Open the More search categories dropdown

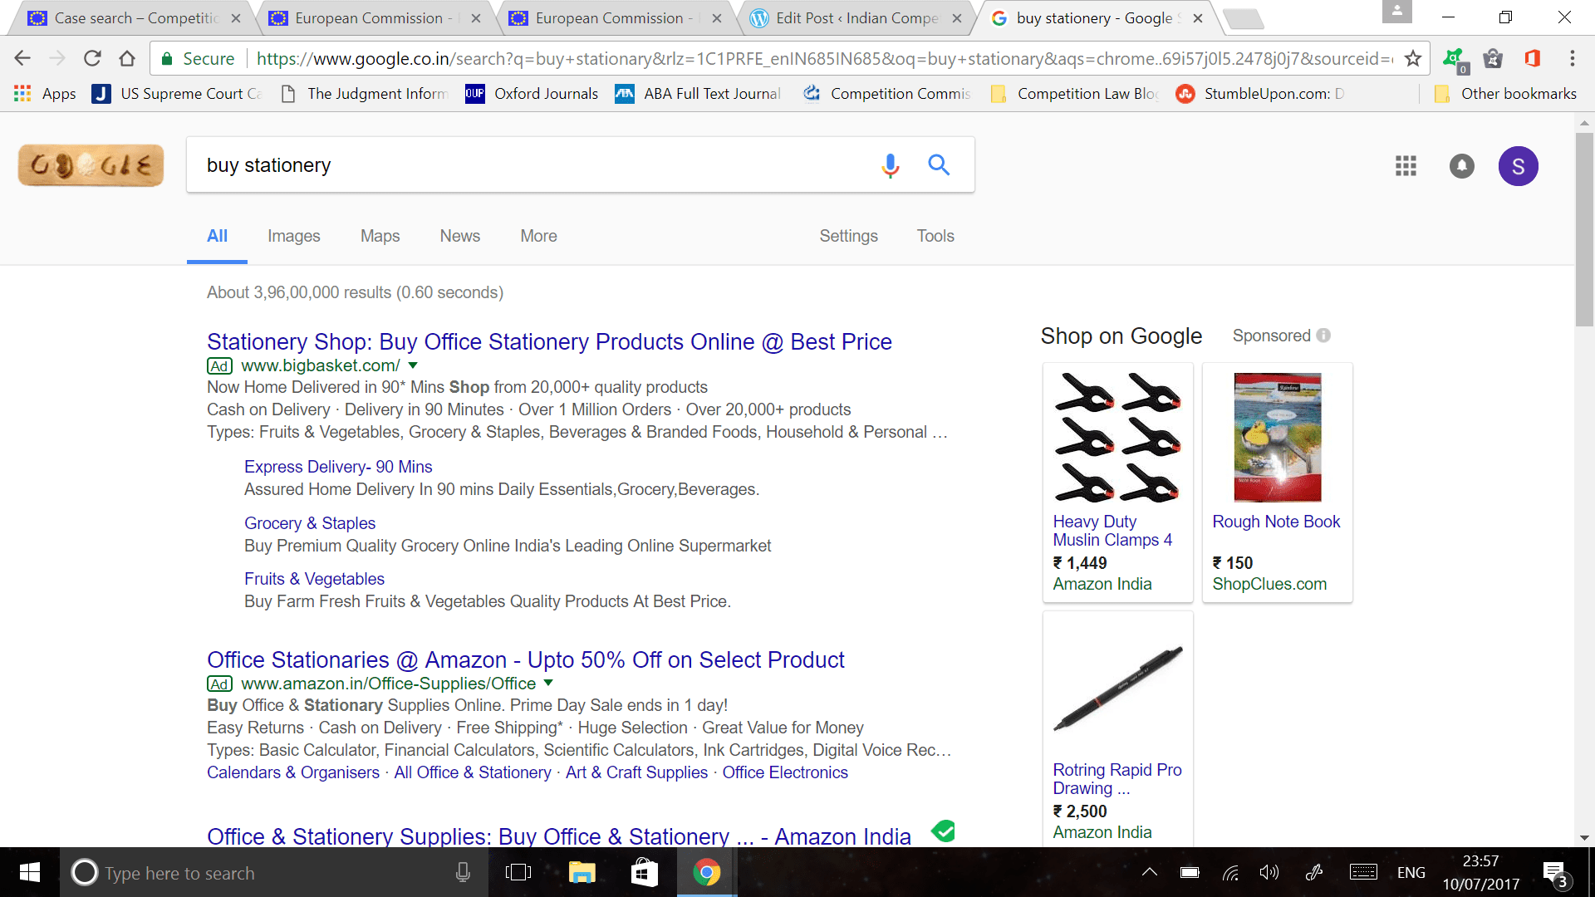pyautogui.click(x=538, y=236)
